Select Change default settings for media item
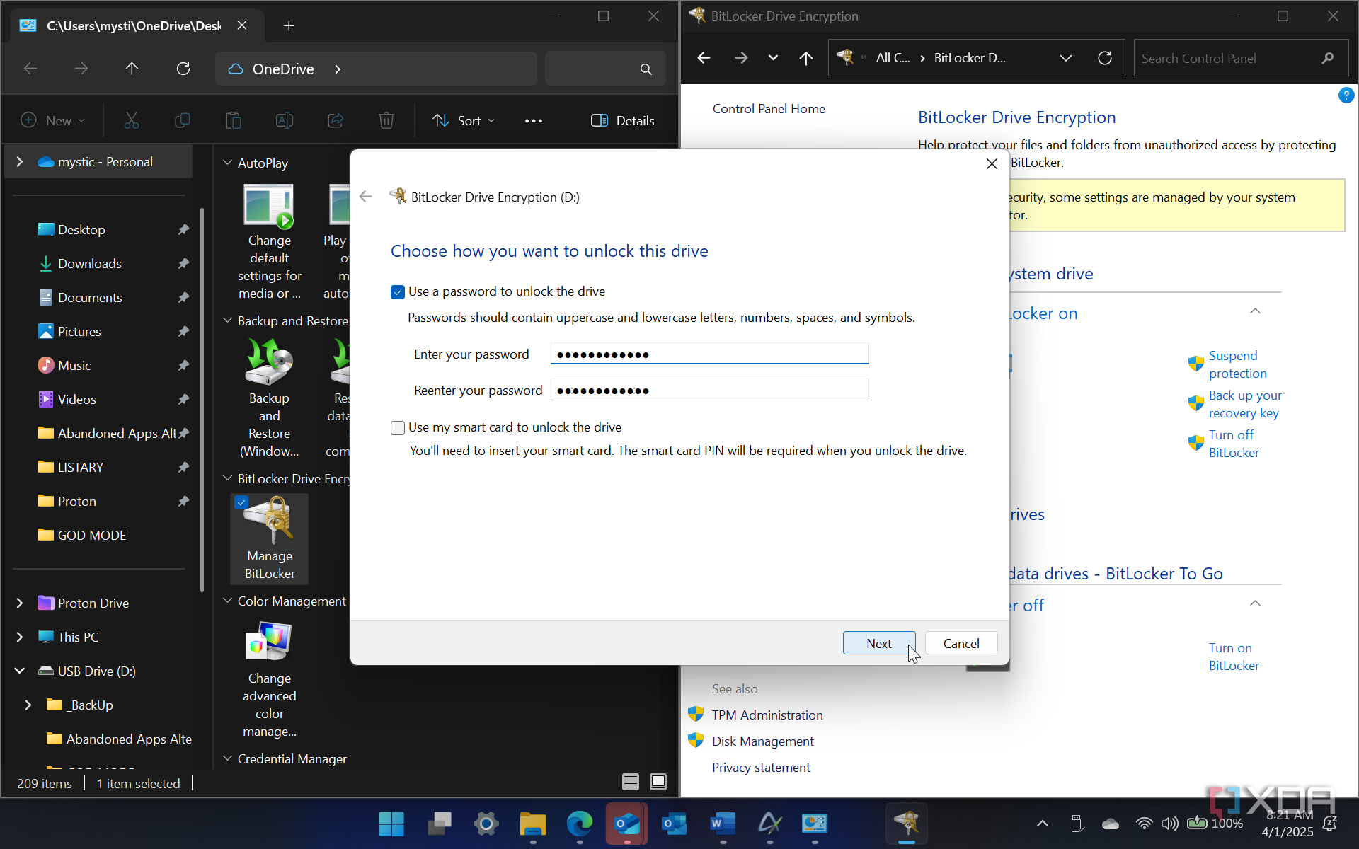1359x849 pixels. coord(269,242)
